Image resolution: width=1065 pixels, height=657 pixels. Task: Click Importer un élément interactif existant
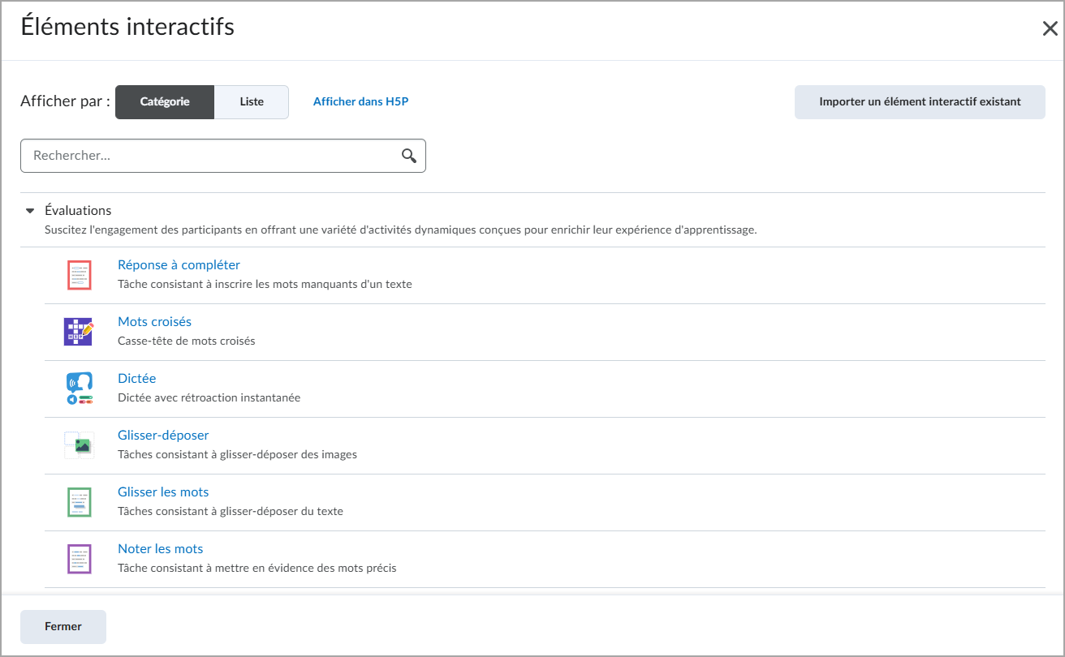920,102
